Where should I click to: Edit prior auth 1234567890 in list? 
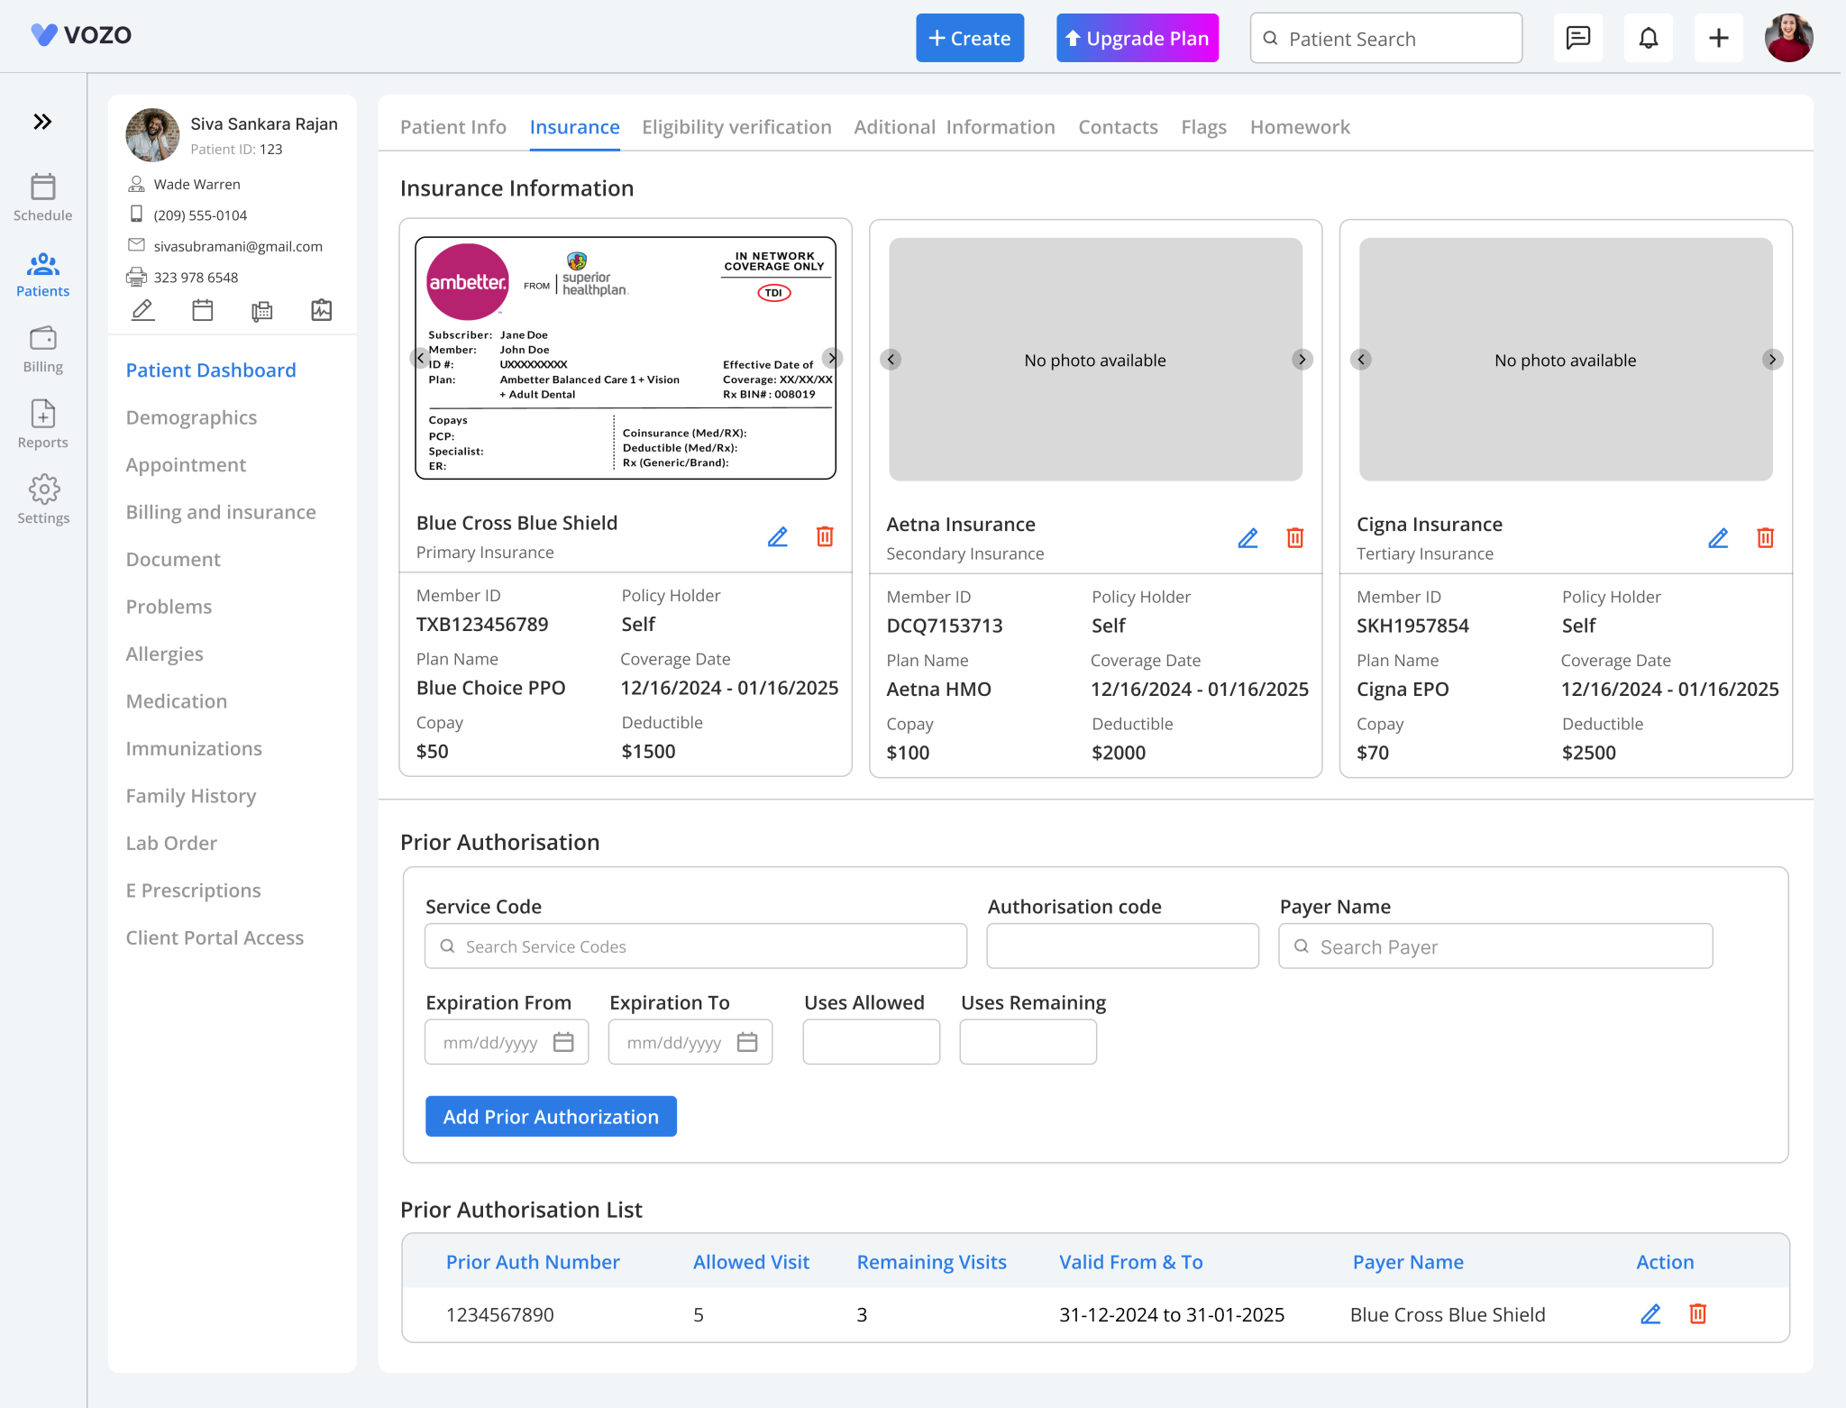pos(1651,1314)
